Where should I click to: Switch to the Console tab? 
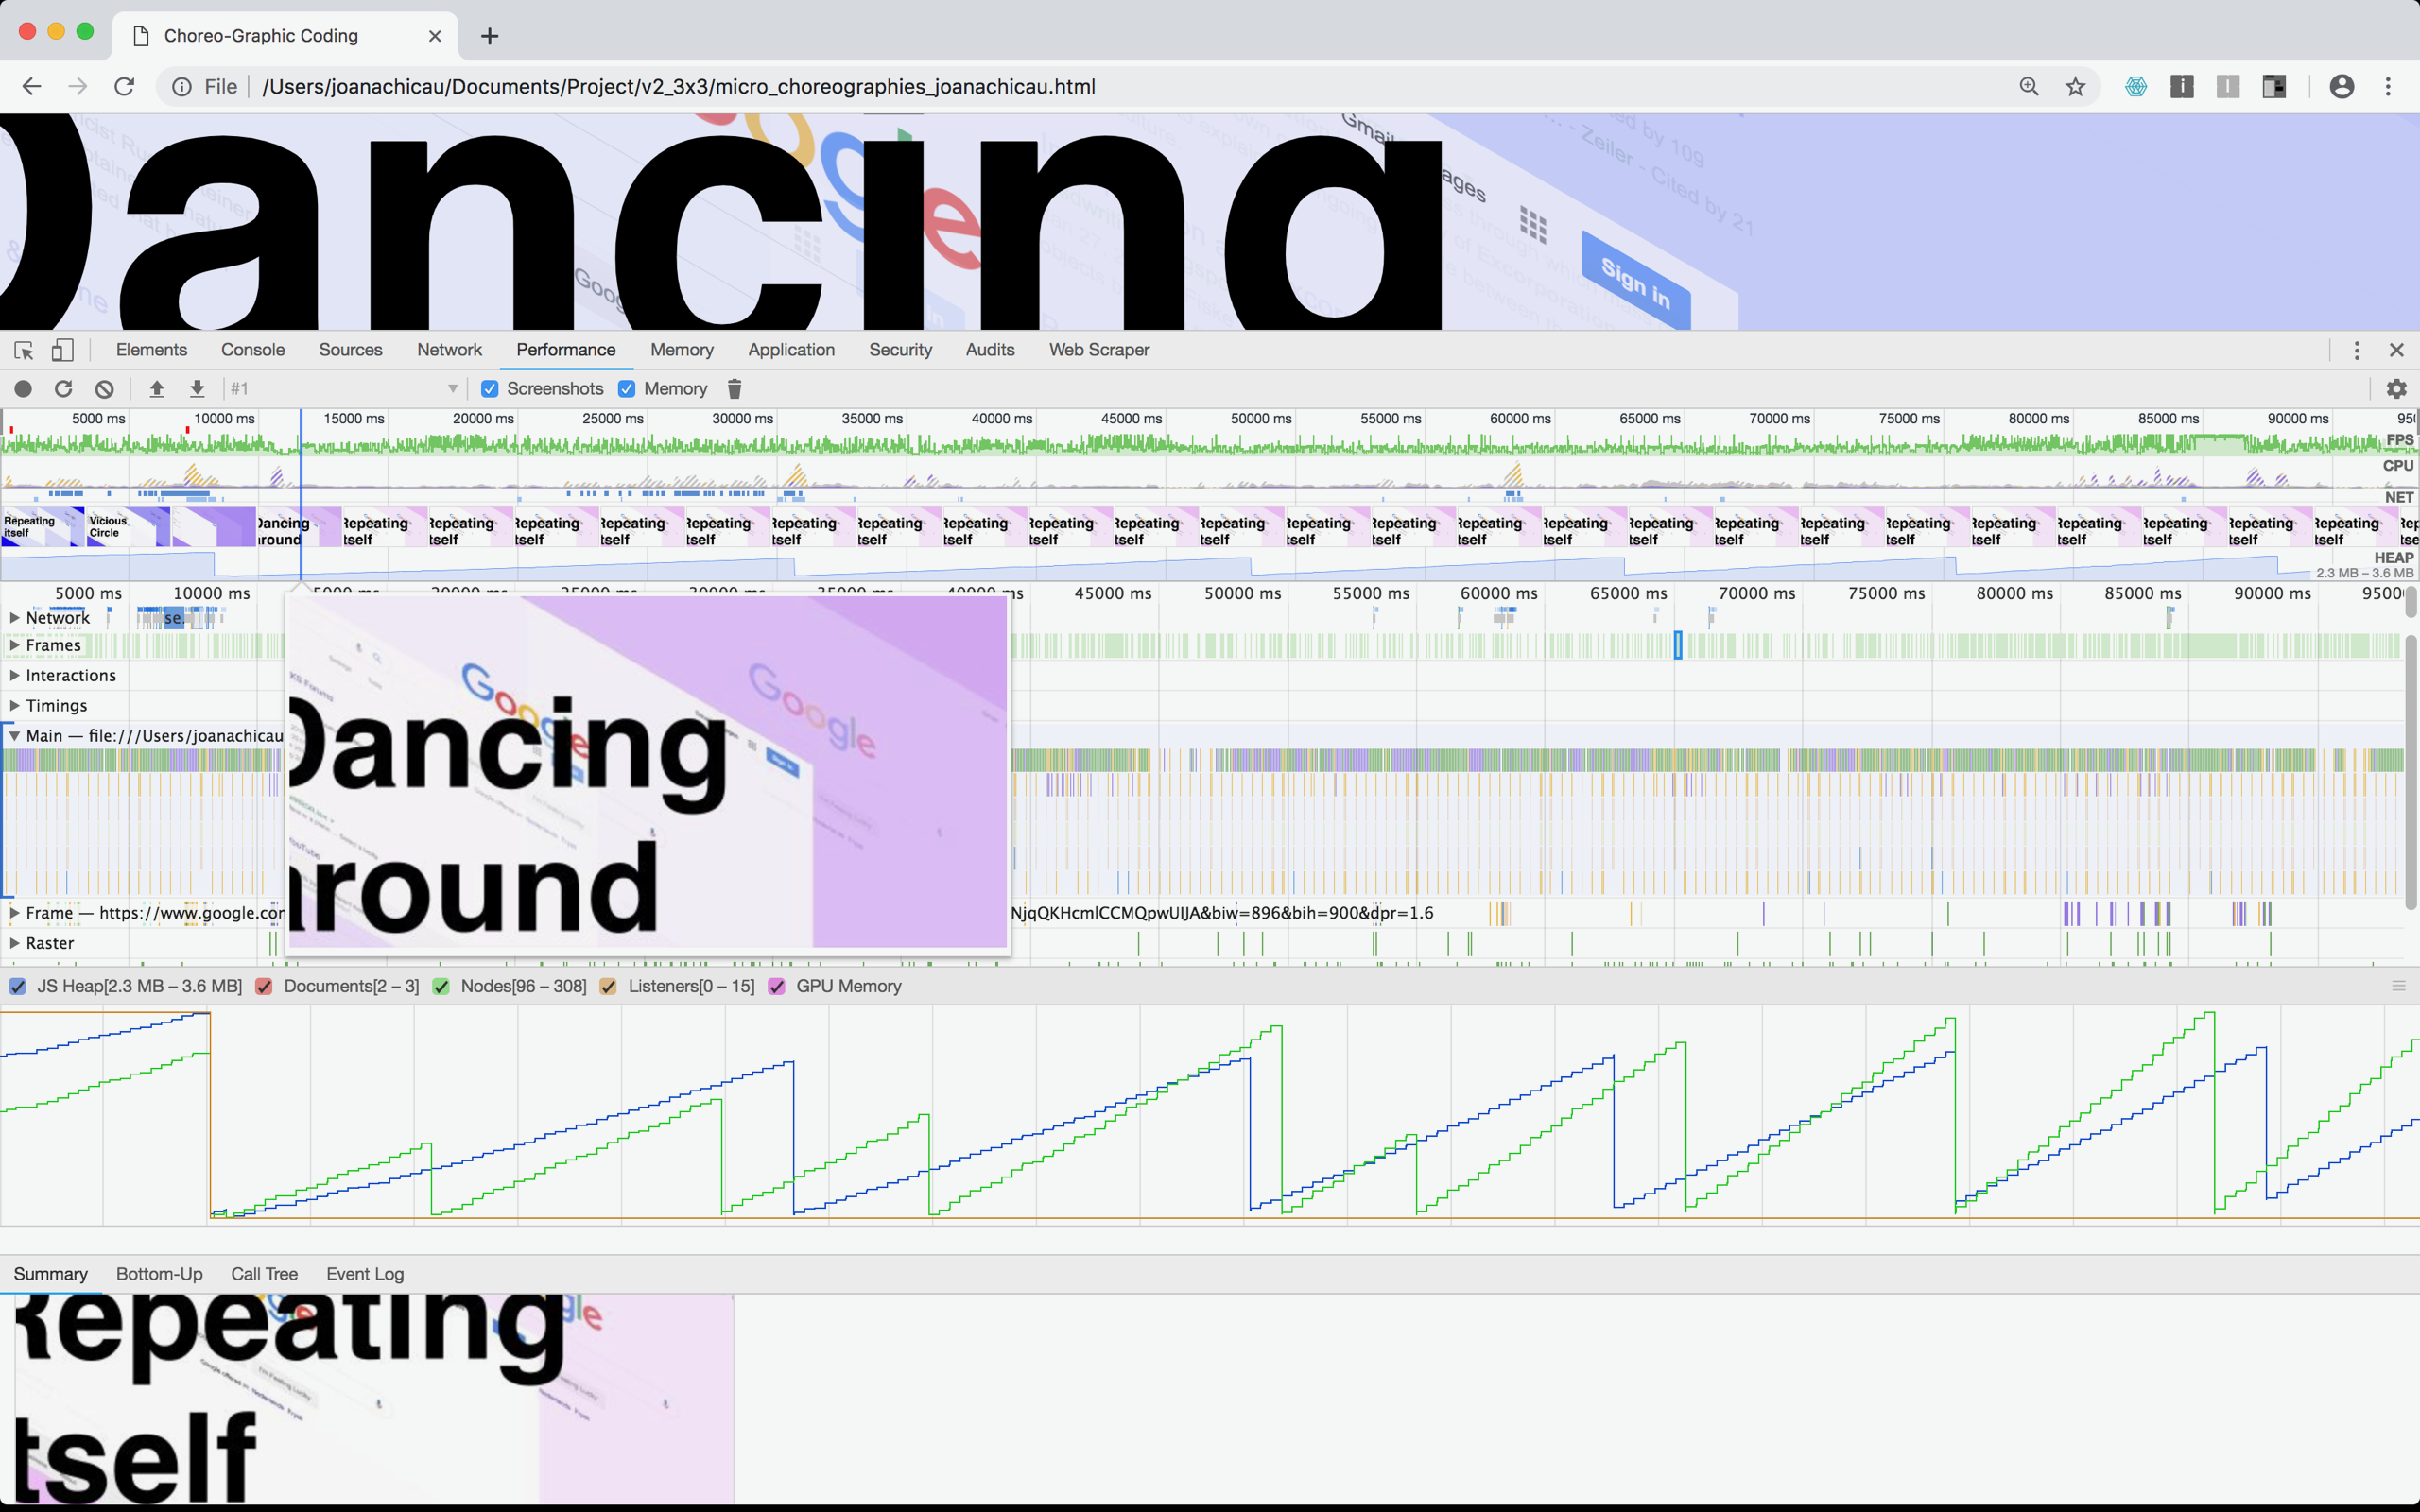click(x=253, y=350)
